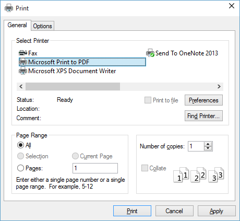Decrease number of copies with down arrow
This screenshot has width=240, height=221.
tap(208, 148)
